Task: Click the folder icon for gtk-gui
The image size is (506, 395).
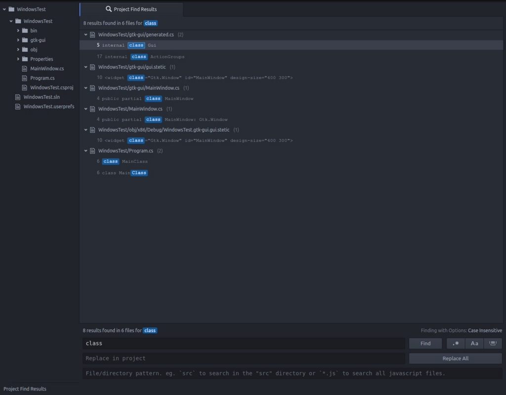Action: point(26,40)
